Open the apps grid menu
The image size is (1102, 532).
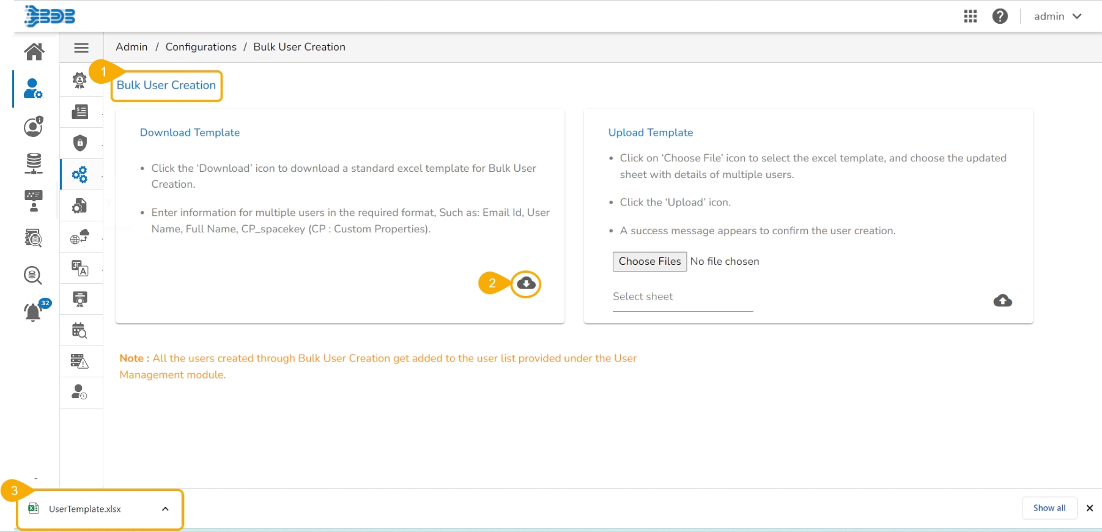pos(971,17)
